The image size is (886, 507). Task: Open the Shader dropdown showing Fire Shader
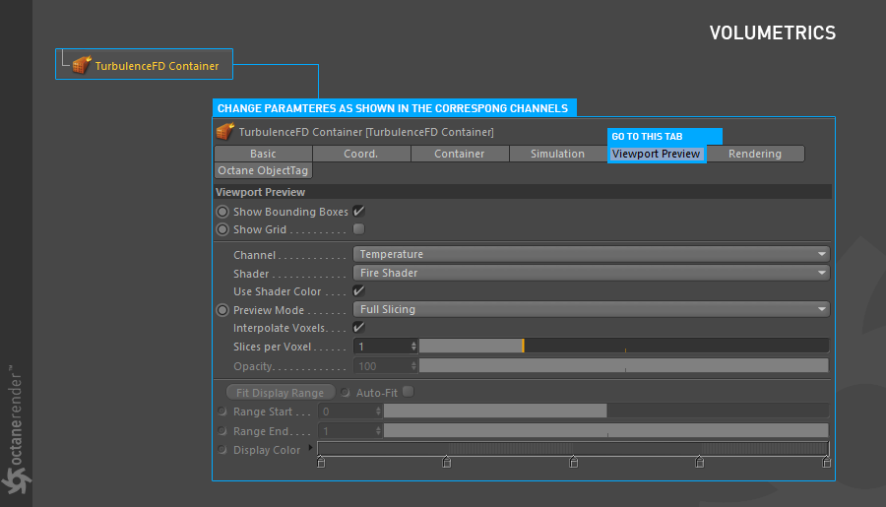(x=591, y=273)
